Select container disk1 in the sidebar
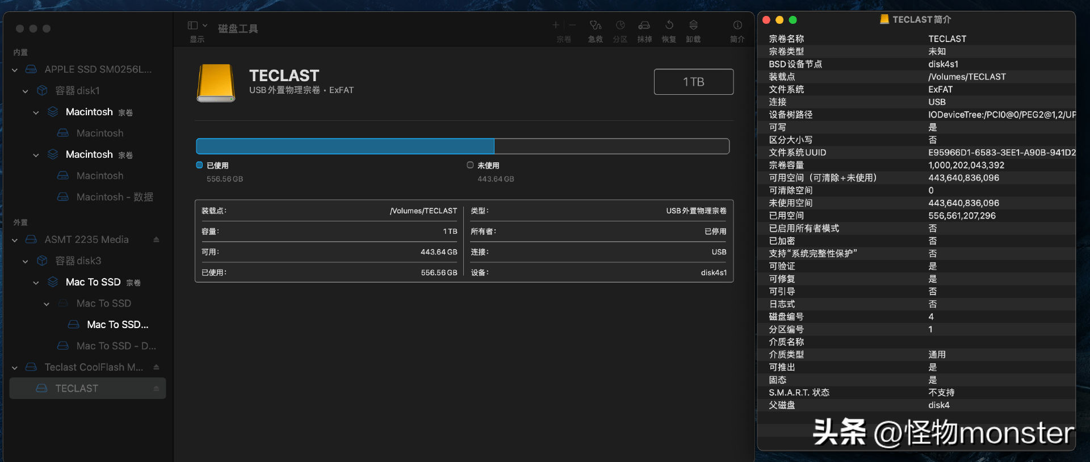The width and height of the screenshot is (1090, 462). pyautogui.click(x=77, y=90)
